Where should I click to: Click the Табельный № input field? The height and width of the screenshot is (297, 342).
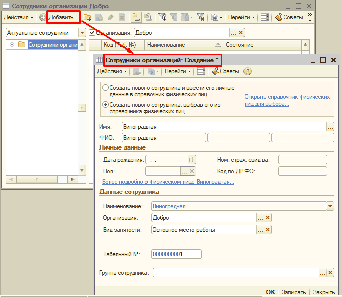coord(176,254)
